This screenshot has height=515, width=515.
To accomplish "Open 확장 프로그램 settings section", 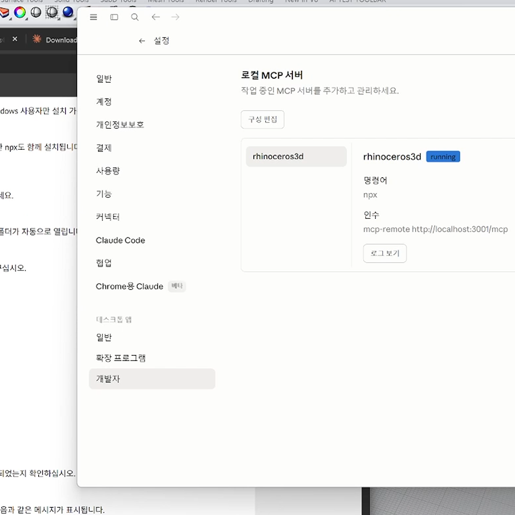I will point(121,358).
